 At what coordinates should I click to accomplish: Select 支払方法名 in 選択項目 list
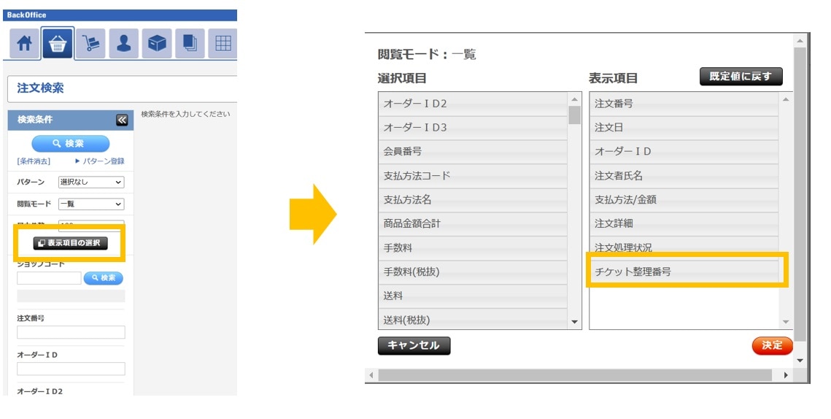click(473, 200)
